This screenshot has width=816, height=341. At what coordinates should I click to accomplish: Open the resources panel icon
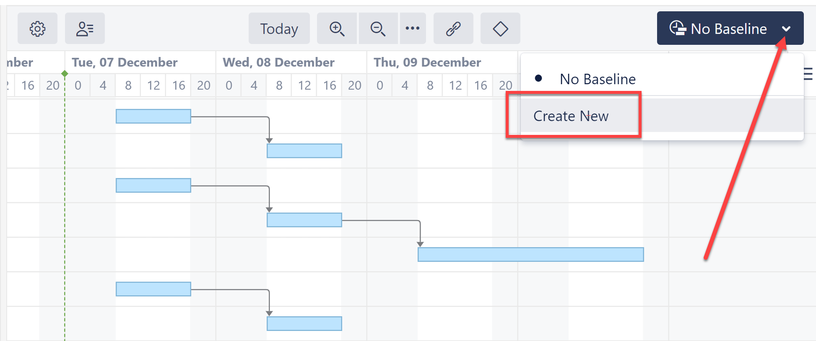[x=85, y=28]
